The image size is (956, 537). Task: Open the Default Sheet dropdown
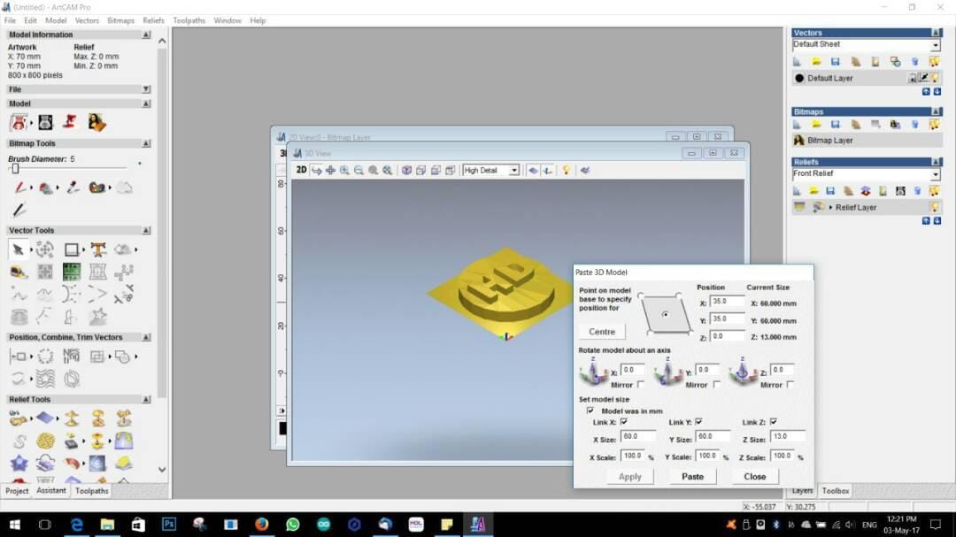tap(936, 45)
